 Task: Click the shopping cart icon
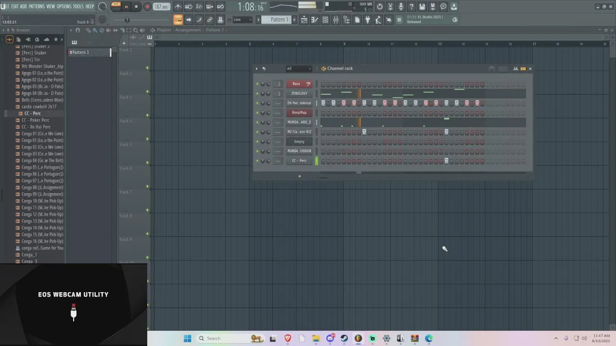tap(399, 20)
